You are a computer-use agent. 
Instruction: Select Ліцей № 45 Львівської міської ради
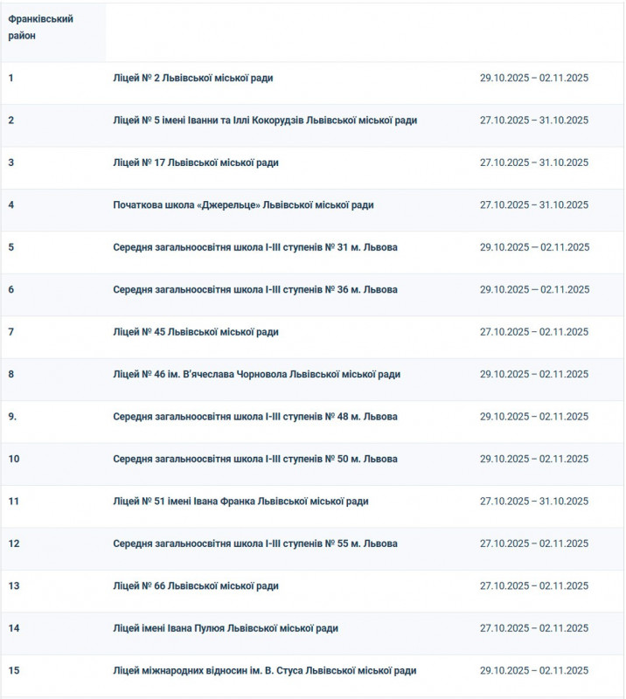(196, 332)
